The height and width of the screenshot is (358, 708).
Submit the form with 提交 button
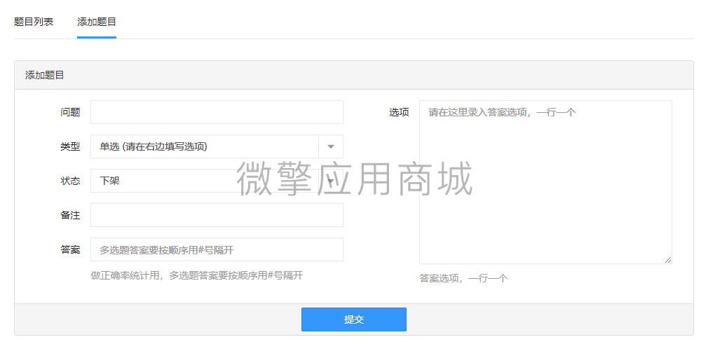(354, 319)
